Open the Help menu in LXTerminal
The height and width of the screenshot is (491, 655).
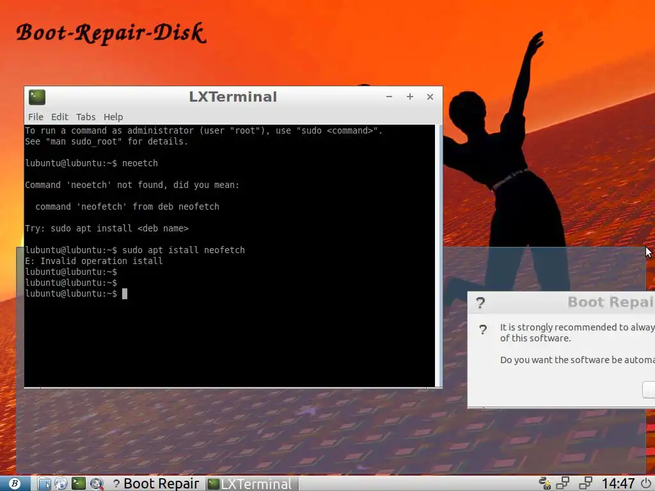click(x=113, y=117)
